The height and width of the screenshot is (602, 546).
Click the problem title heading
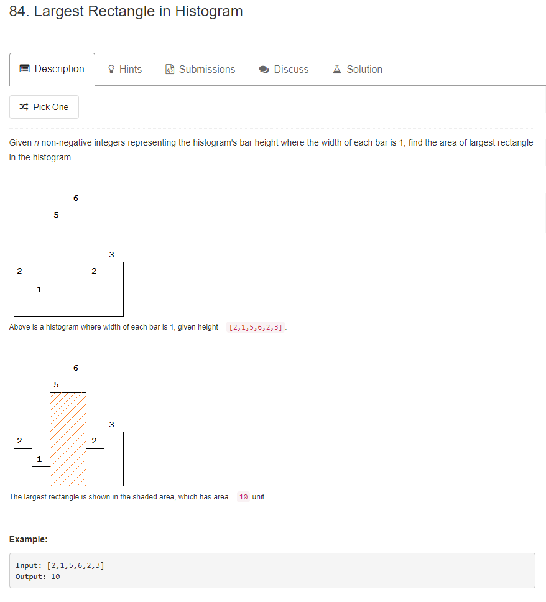click(126, 11)
